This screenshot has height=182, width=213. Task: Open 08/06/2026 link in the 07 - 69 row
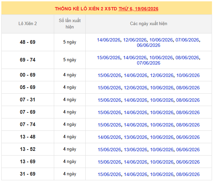[188, 112]
